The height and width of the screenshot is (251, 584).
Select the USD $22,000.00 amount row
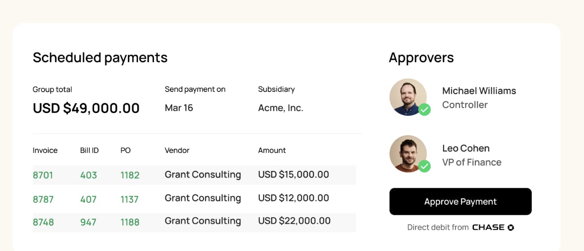pos(294,221)
